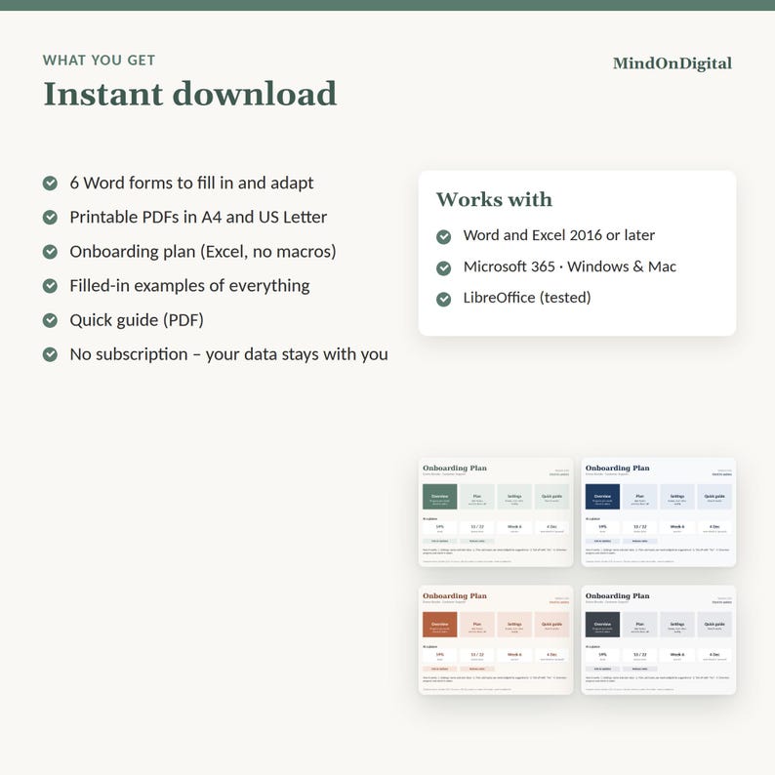Click the 'WHAT YOU GET' label
775x775 pixels.
99,61
